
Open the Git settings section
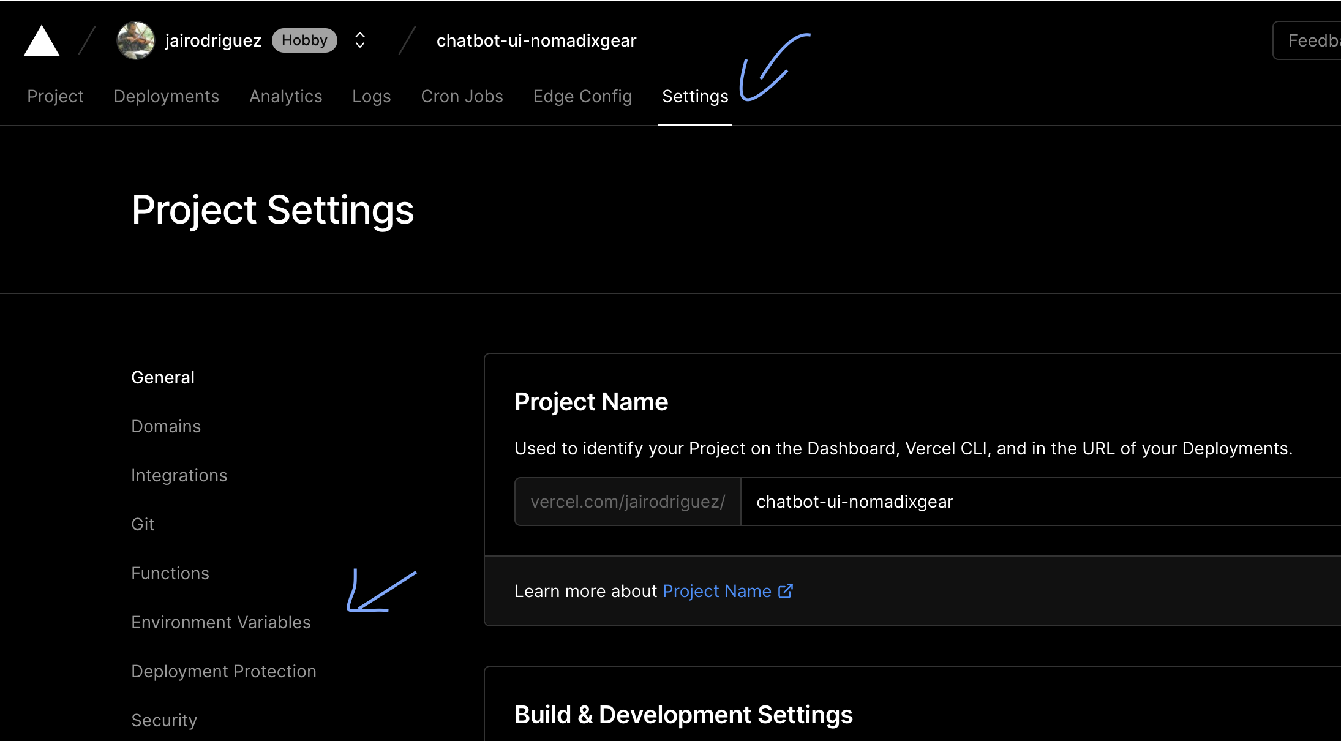(x=142, y=524)
